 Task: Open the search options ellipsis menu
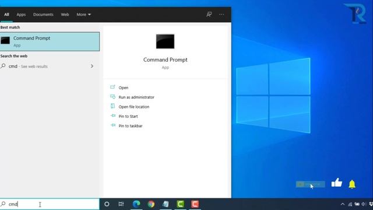point(221,15)
